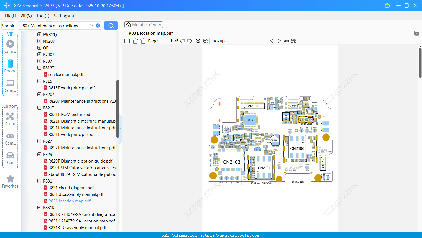Toggle the Abi text highlight option
This screenshot has height=238, width=422.
click(286, 41)
